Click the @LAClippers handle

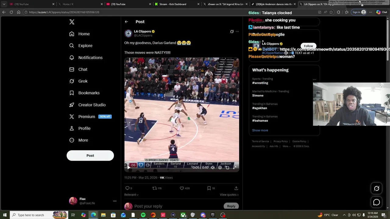coord(143,36)
